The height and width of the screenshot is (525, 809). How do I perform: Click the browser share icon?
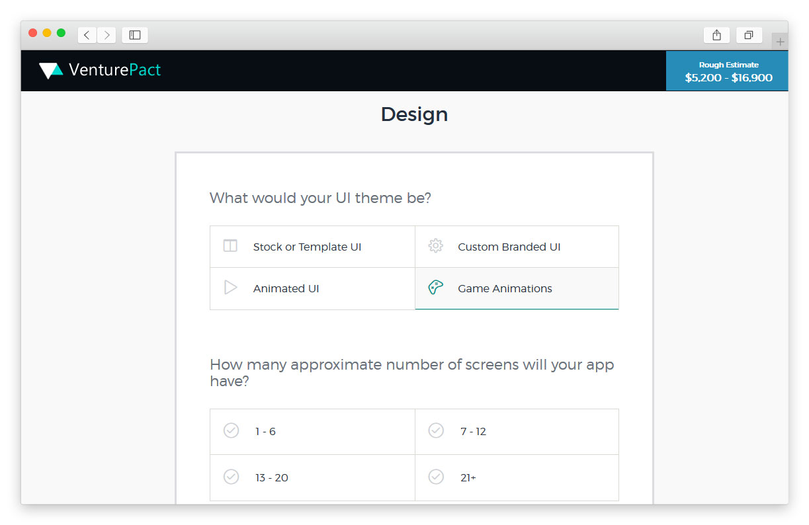[x=716, y=35]
